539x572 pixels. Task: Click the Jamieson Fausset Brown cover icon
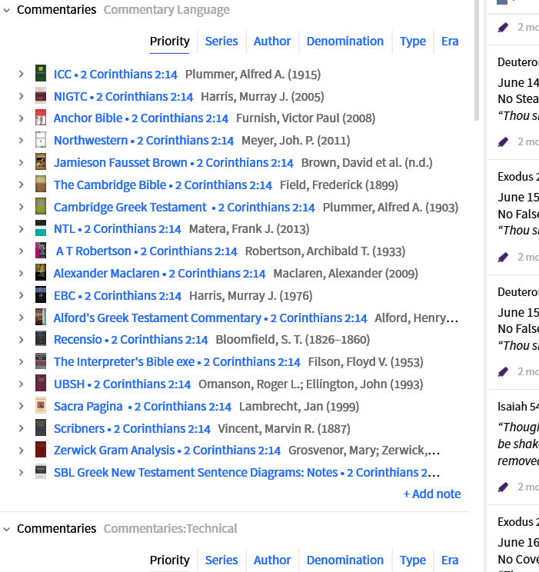pyautogui.click(x=41, y=161)
